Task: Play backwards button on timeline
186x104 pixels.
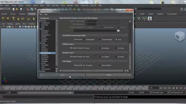Action: point(173,88)
